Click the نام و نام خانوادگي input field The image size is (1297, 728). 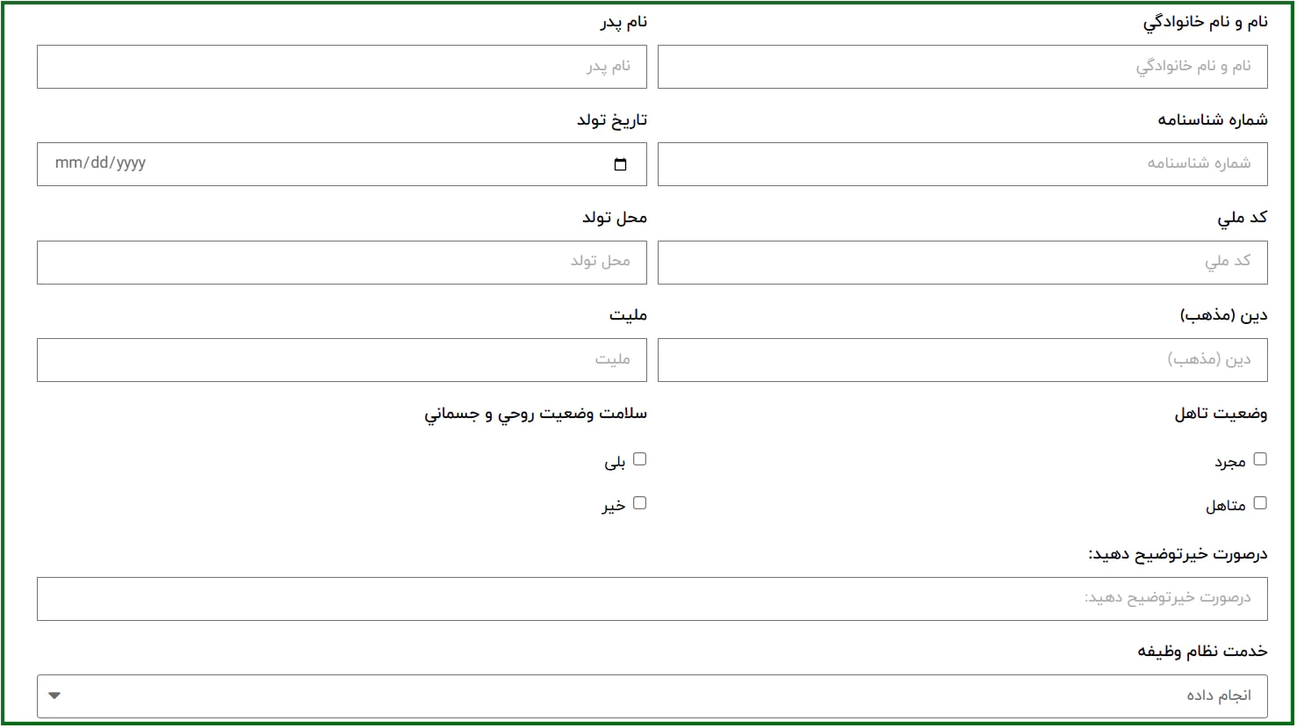coord(962,67)
